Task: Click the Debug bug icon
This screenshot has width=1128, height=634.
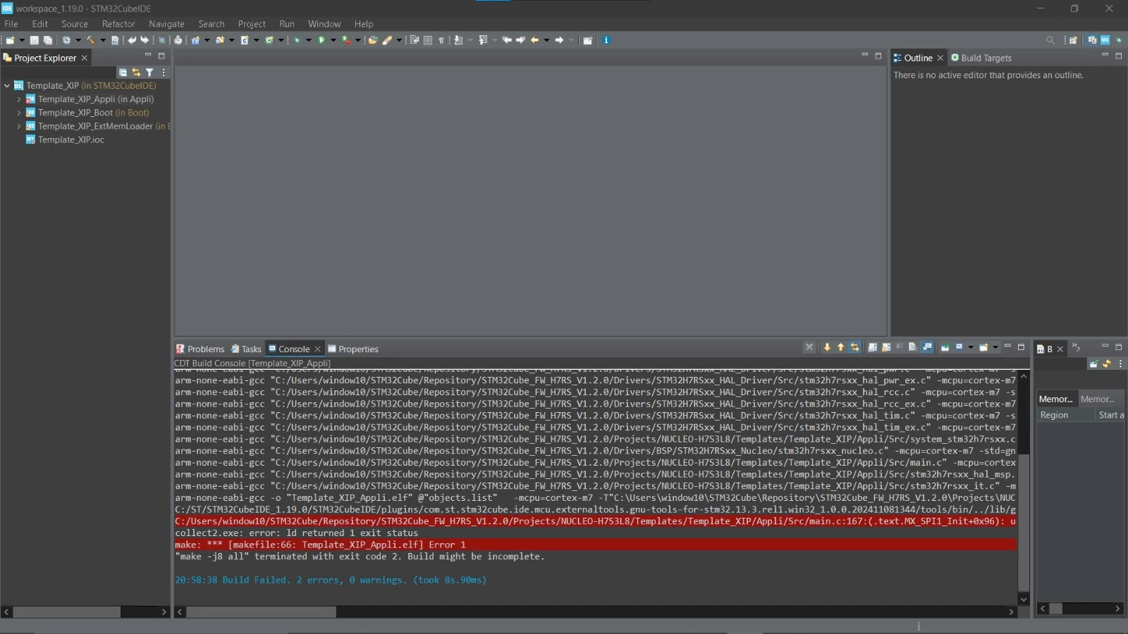Action: [x=296, y=40]
